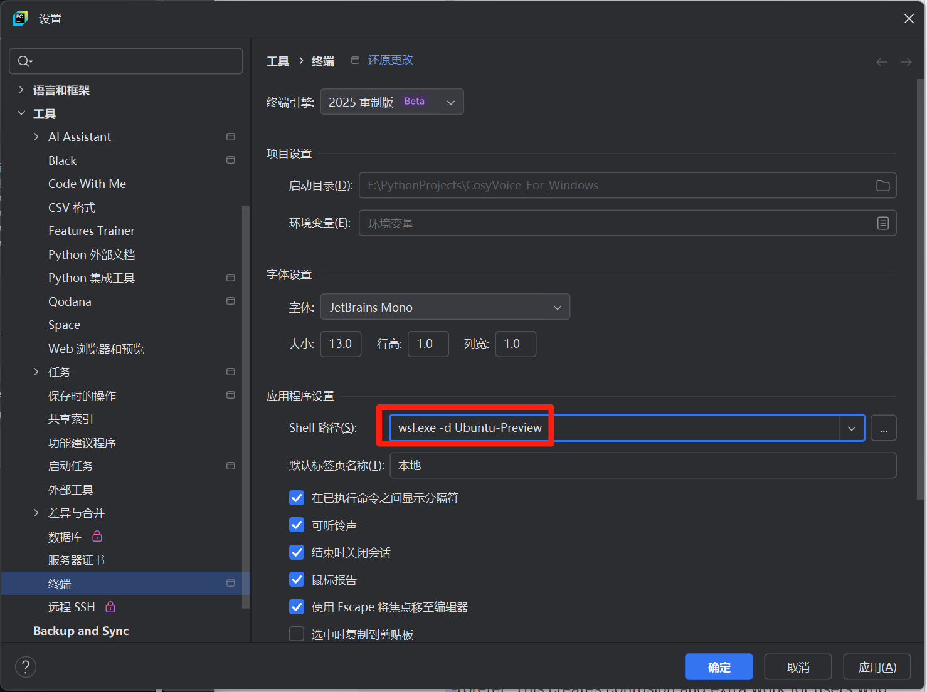Uncheck 在已执行命令之间显示分隔符
The image size is (927, 692).
(297, 498)
